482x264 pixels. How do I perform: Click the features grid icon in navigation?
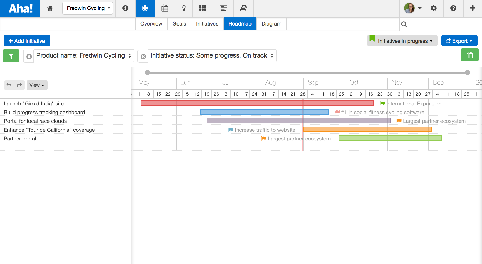(x=203, y=8)
